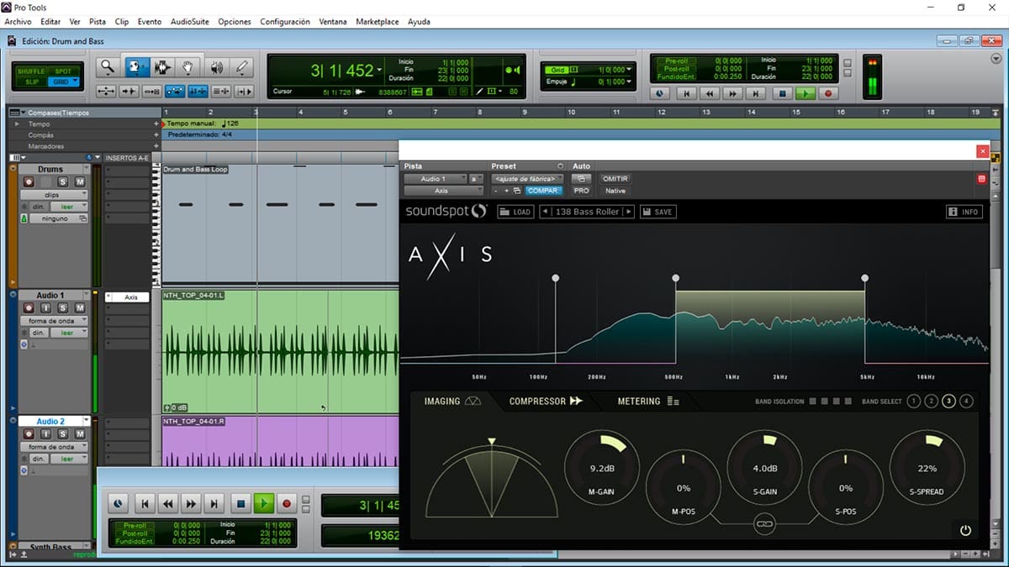The width and height of the screenshot is (1009, 567).
Task: Open the AudioSuite menu
Action: point(190,22)
